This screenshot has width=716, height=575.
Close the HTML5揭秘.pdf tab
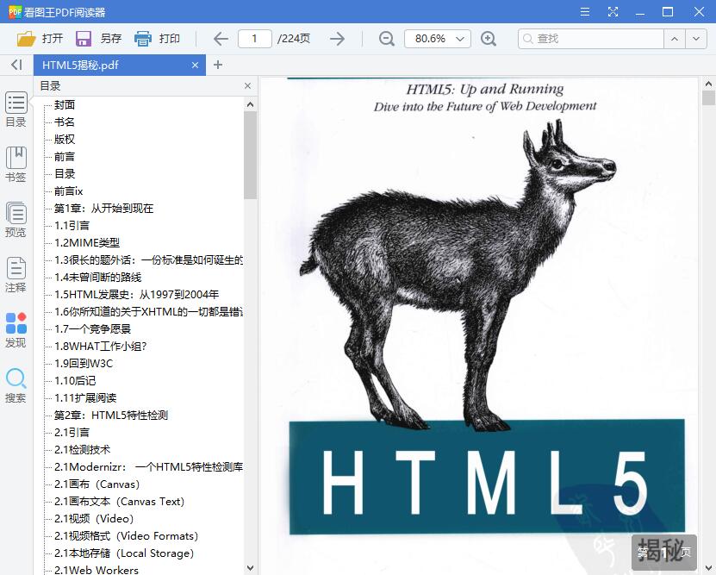click(195, 66)
